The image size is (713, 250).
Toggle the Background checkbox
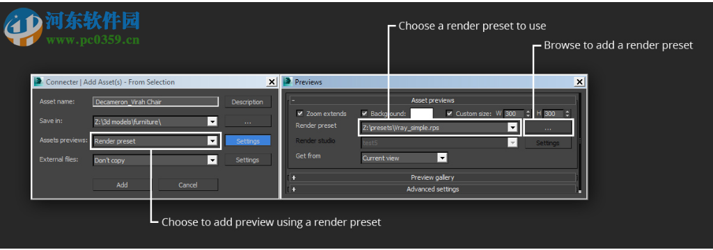pyautogui.click(x=364, y=113)
